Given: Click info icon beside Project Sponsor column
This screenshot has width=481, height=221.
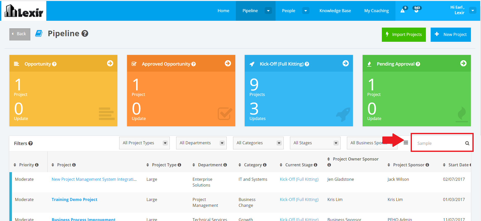Looking at the screenshot, I should (427, 165).
